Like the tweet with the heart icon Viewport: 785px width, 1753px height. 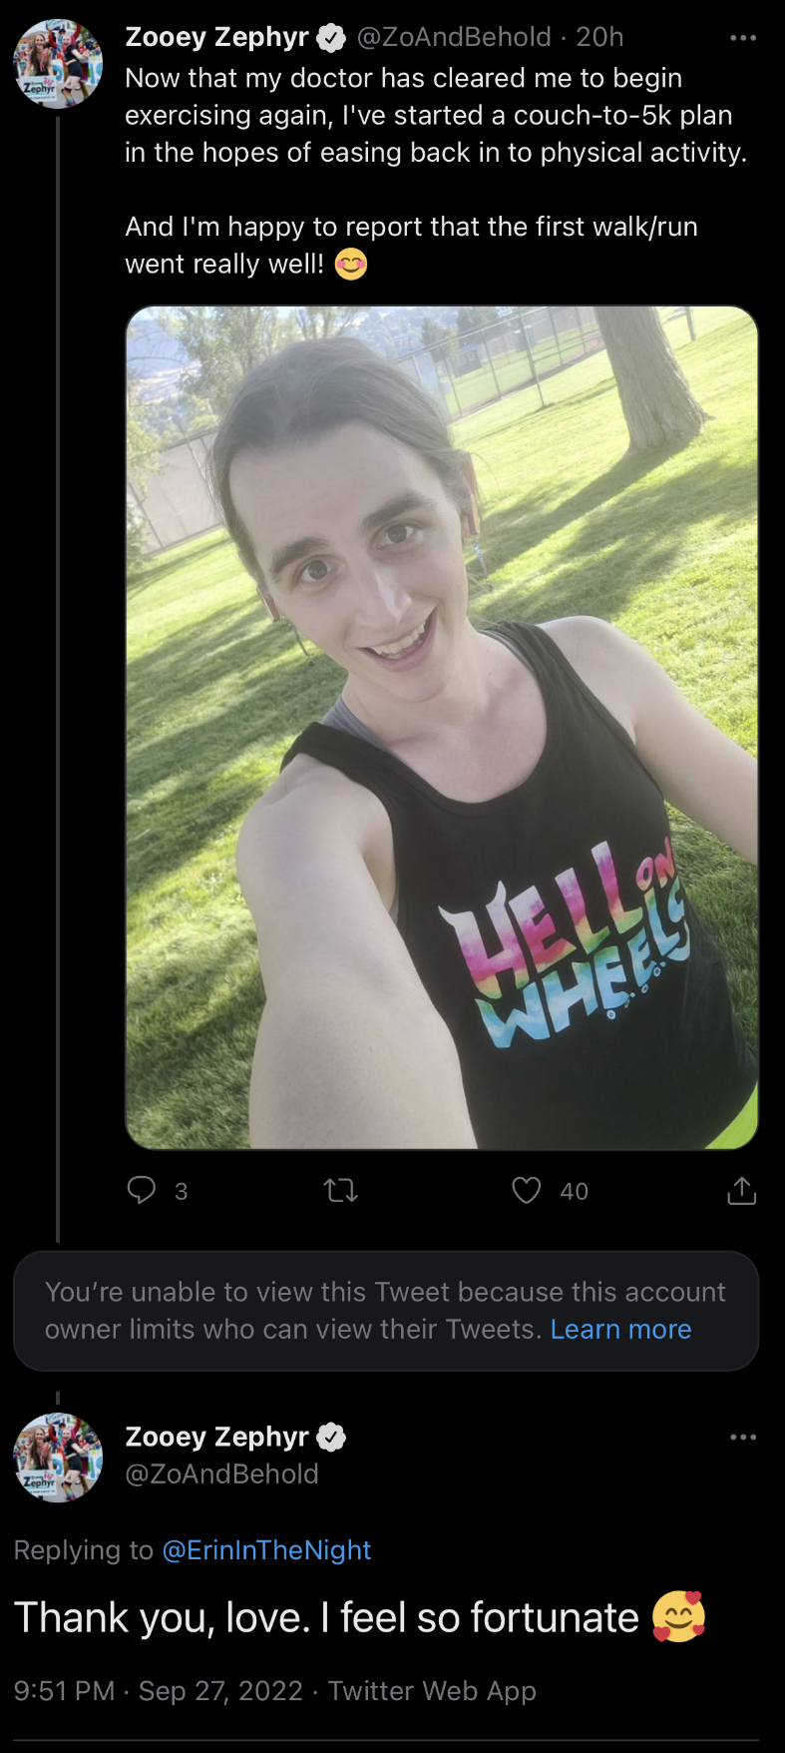click(526, 1190)
